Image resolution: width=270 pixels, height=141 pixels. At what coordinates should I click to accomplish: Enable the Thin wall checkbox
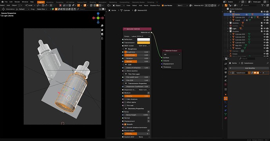[125, 106]
